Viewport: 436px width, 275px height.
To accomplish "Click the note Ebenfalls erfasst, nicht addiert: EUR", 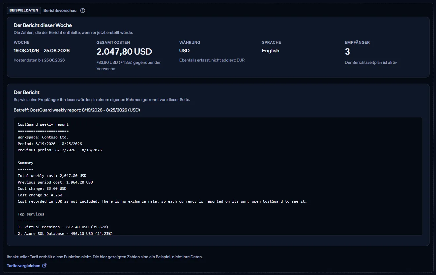I will pyautogui.click(x=212, y=60).
